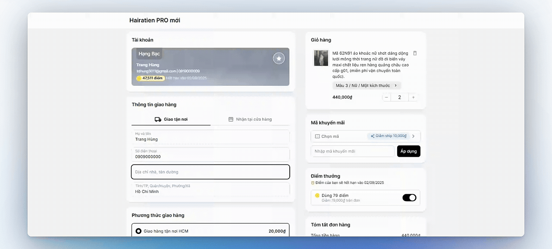Switch to Giao tận nơi tab

point(171,119)
